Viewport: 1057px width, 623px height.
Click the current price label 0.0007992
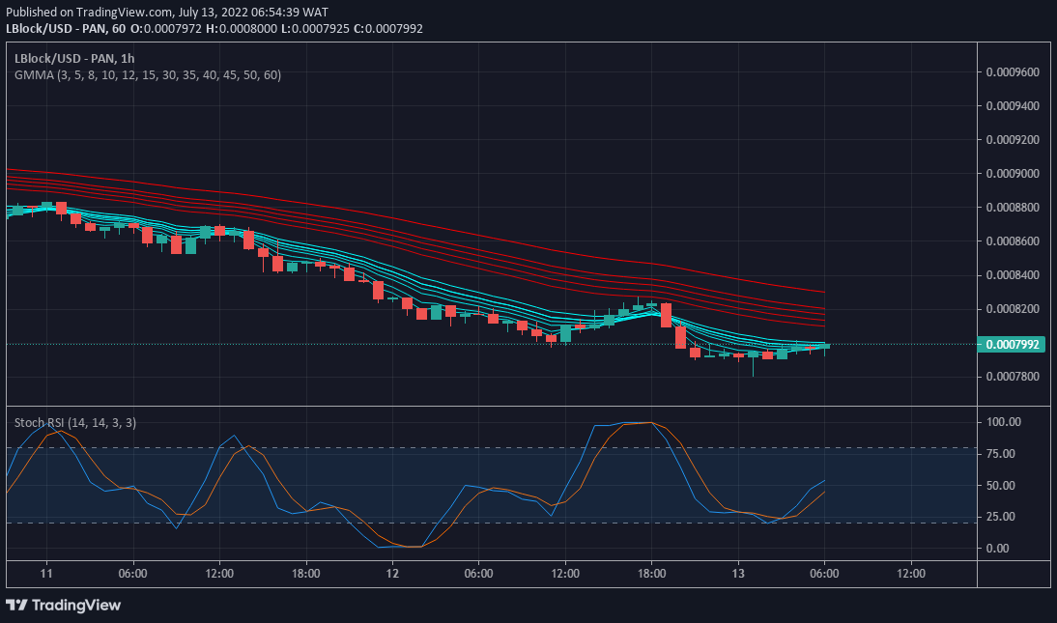pos(1012,345)
